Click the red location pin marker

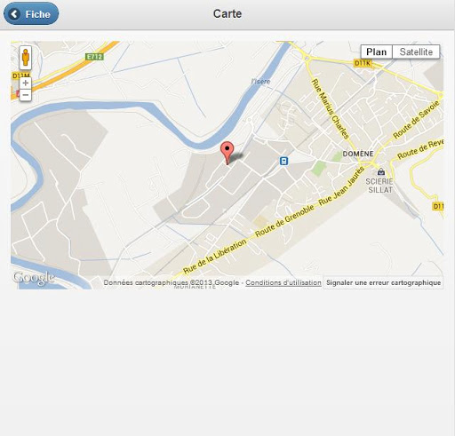coord(227,153)
